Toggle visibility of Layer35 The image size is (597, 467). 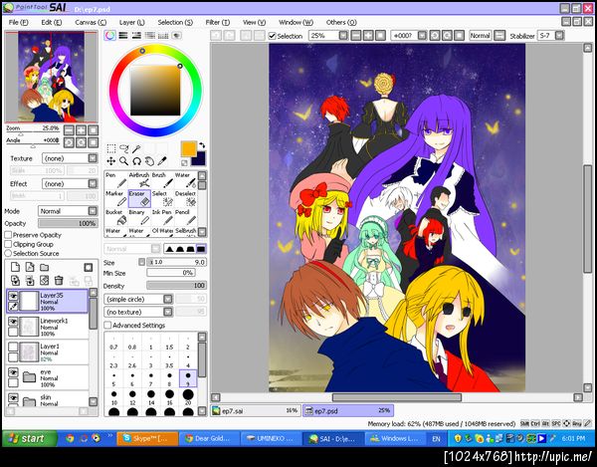tap(13, 296)
